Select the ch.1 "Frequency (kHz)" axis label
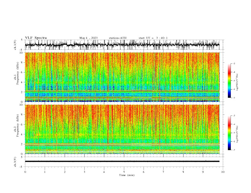This screenshot has width=251, height=193. pos(18,73)
